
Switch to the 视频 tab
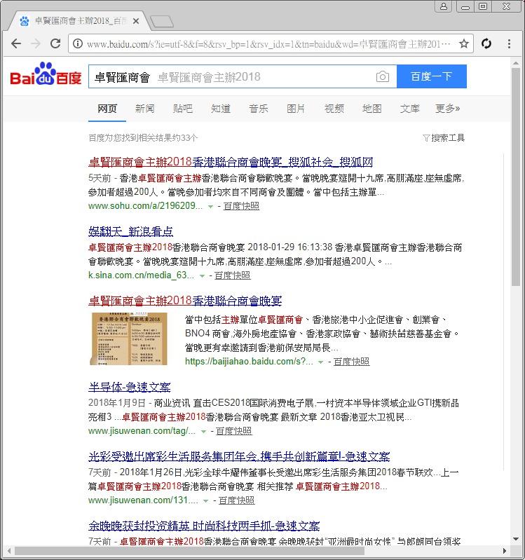tap(334, 109)
